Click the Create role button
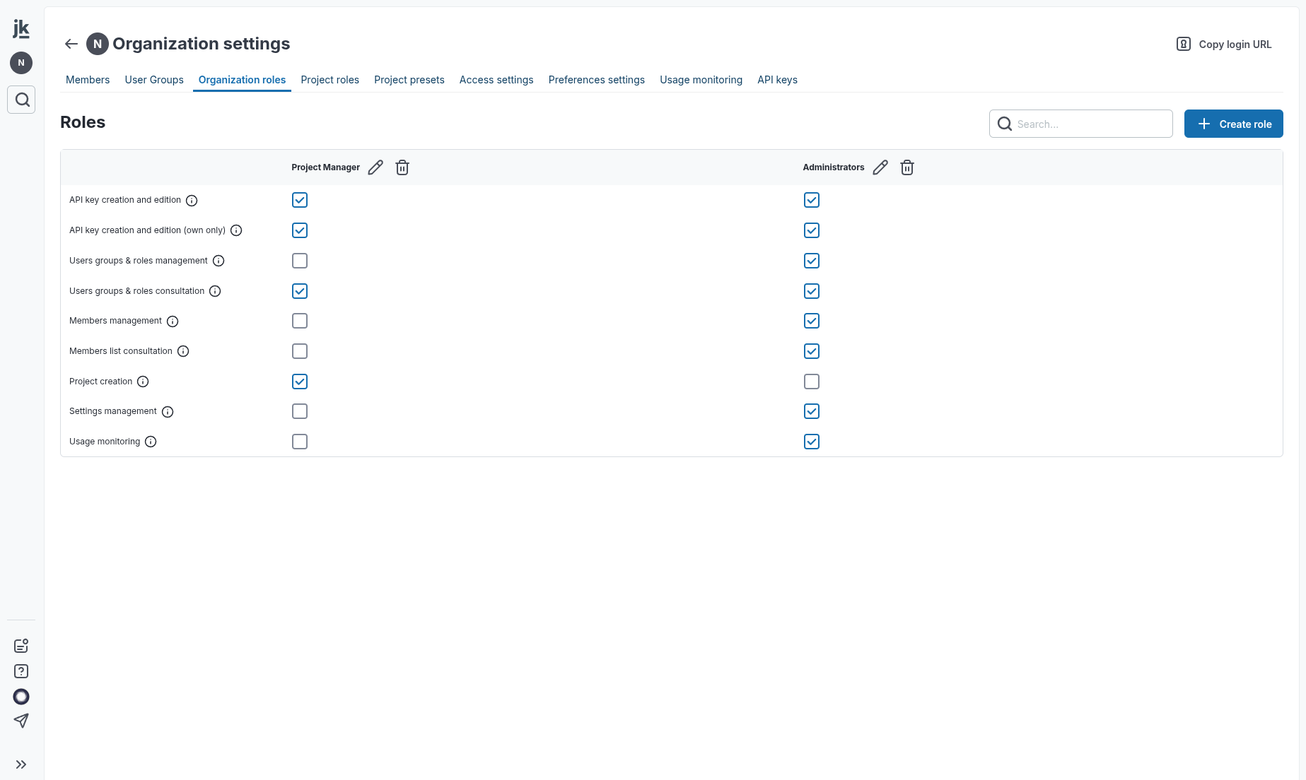Viewport: 1306px width, 780px height. pos(1233,124)
